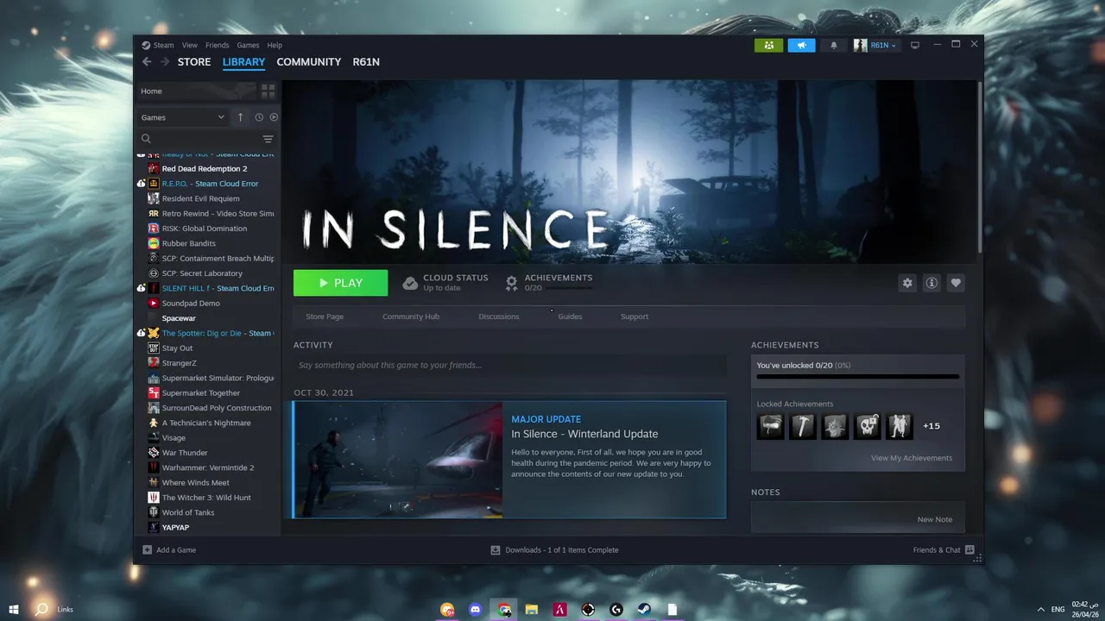Open the Friends menu
Viewport: 1105px width, 621px height.
pyautogui.click(x=218, y=45)
